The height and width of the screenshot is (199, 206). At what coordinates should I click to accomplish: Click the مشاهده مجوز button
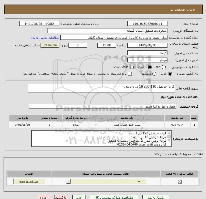click(x=29, y=181)
